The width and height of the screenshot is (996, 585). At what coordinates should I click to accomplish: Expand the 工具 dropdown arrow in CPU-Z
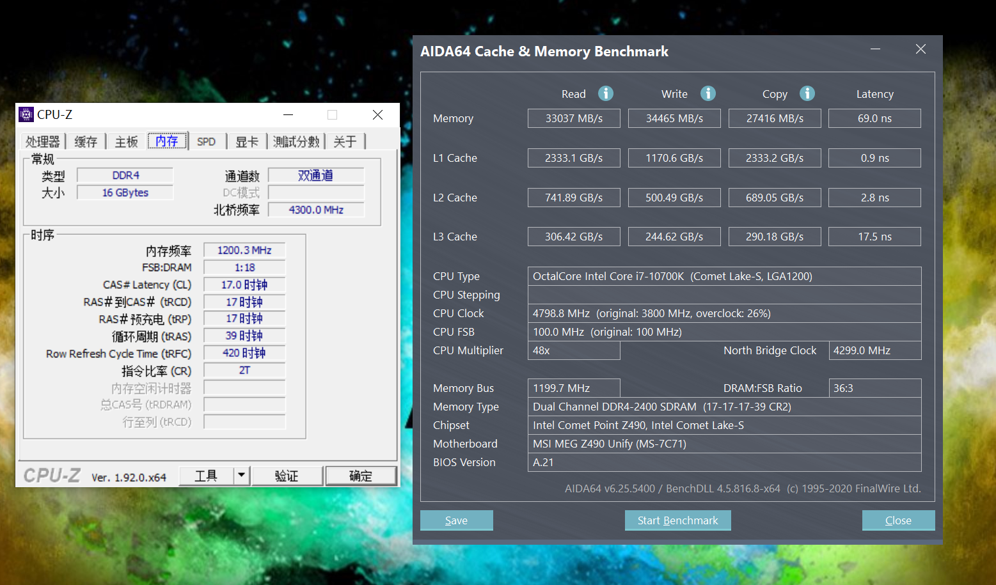click(x=241, y=476)
